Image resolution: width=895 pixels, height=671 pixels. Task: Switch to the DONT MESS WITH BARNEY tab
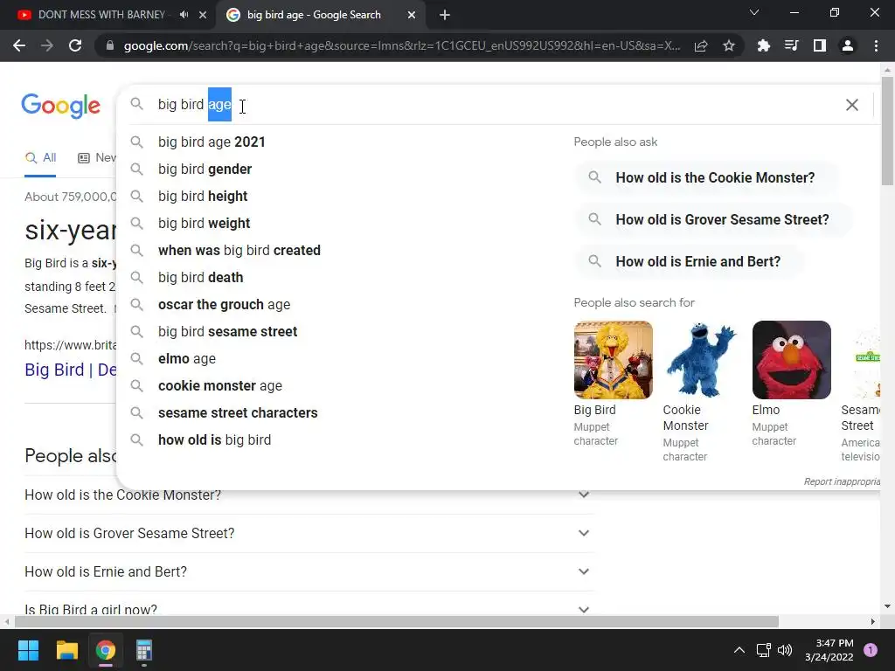coord(101,15)
